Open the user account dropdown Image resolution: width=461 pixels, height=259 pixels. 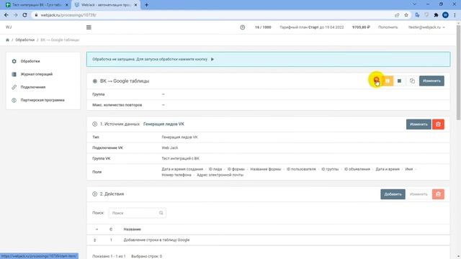426,27
